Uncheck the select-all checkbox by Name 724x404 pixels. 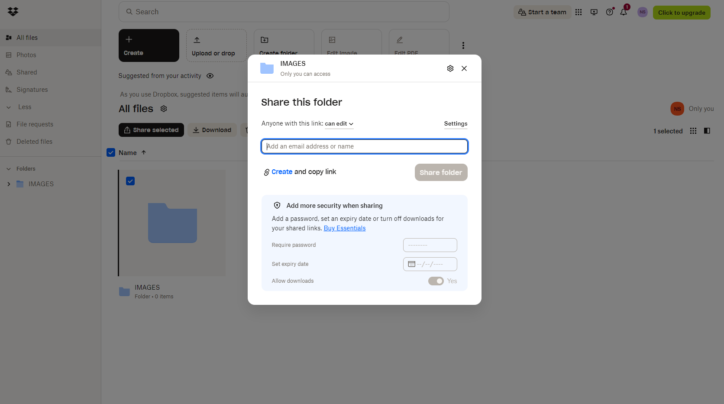coord(111,152)
